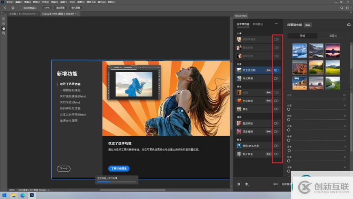Screen dimensions: 353x199
Task: Click the zoom-in plus tool icon
Action: [x=4, y=19]
